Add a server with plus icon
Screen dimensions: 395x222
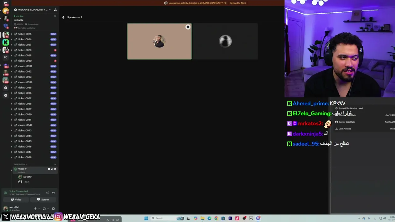tap(6, 88)
